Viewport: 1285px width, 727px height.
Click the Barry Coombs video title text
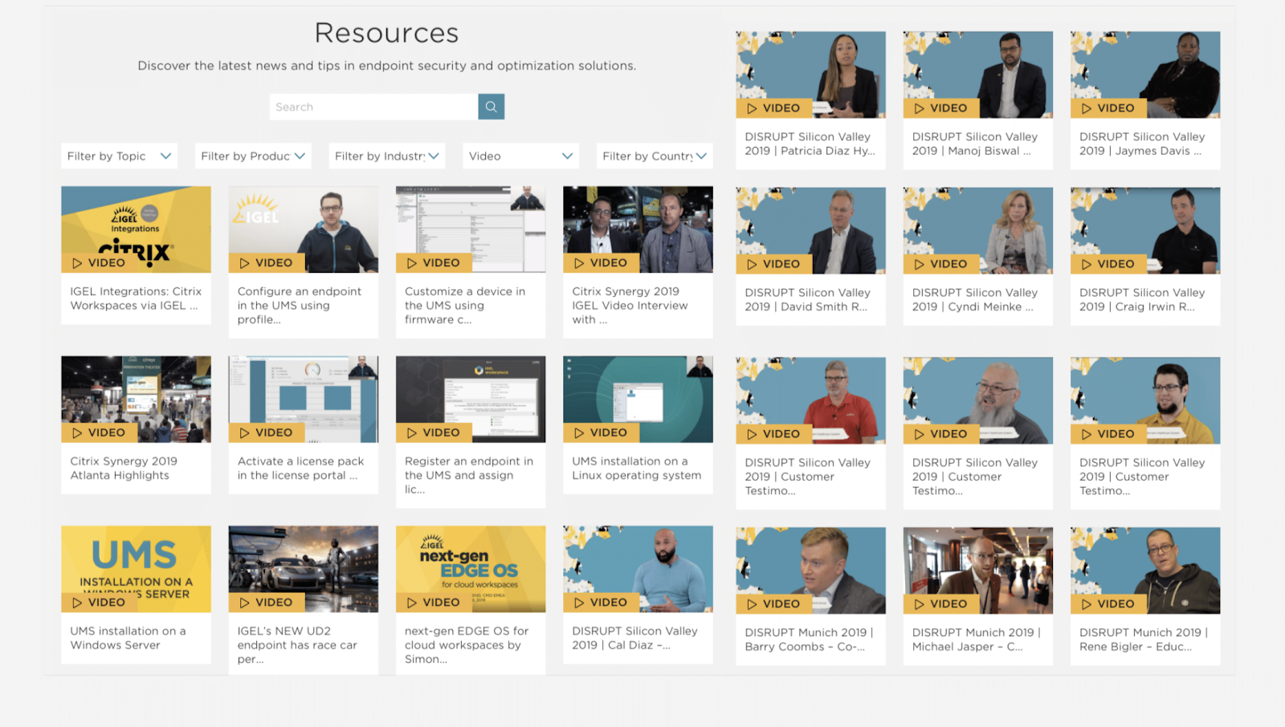tap(809, 640)
